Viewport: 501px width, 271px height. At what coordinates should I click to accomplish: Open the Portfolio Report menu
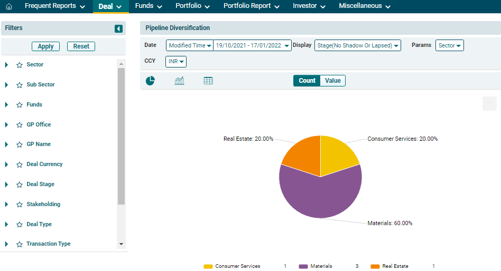click(x=251, y=6)
